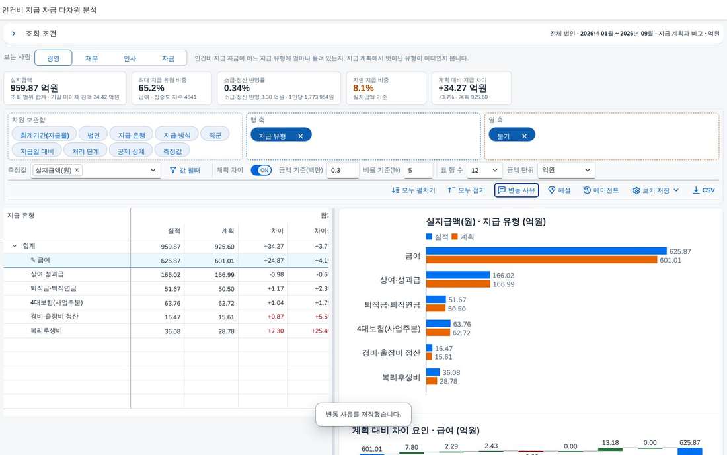Screen dimensions: 727x455
Task: Open the 측정값 dropdown arrow
Action: pyautogui.click(x=153, y=170)
